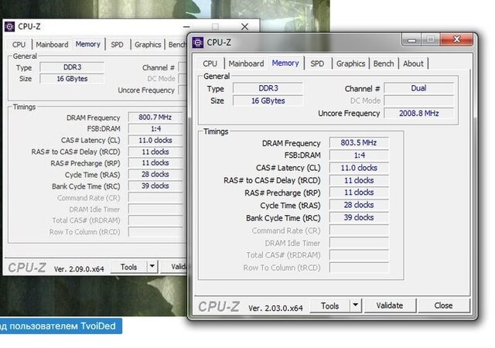Select the Mainboard tab in the back window

click(52, 45)
